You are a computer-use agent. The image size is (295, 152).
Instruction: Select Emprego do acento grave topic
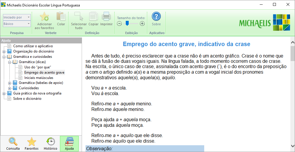44,72
